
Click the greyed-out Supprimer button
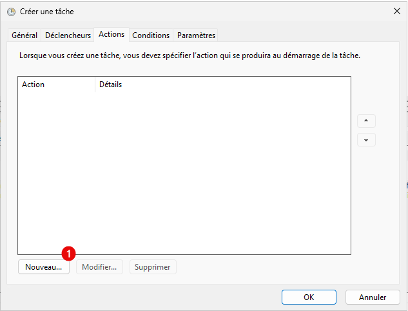coord(153,267)
